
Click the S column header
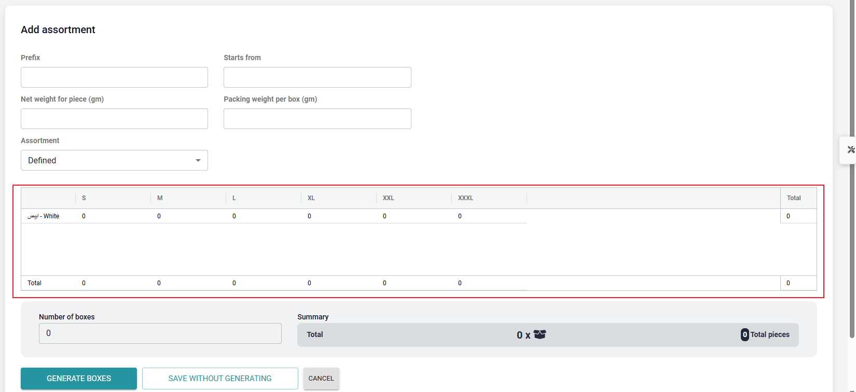coord(113,198)
